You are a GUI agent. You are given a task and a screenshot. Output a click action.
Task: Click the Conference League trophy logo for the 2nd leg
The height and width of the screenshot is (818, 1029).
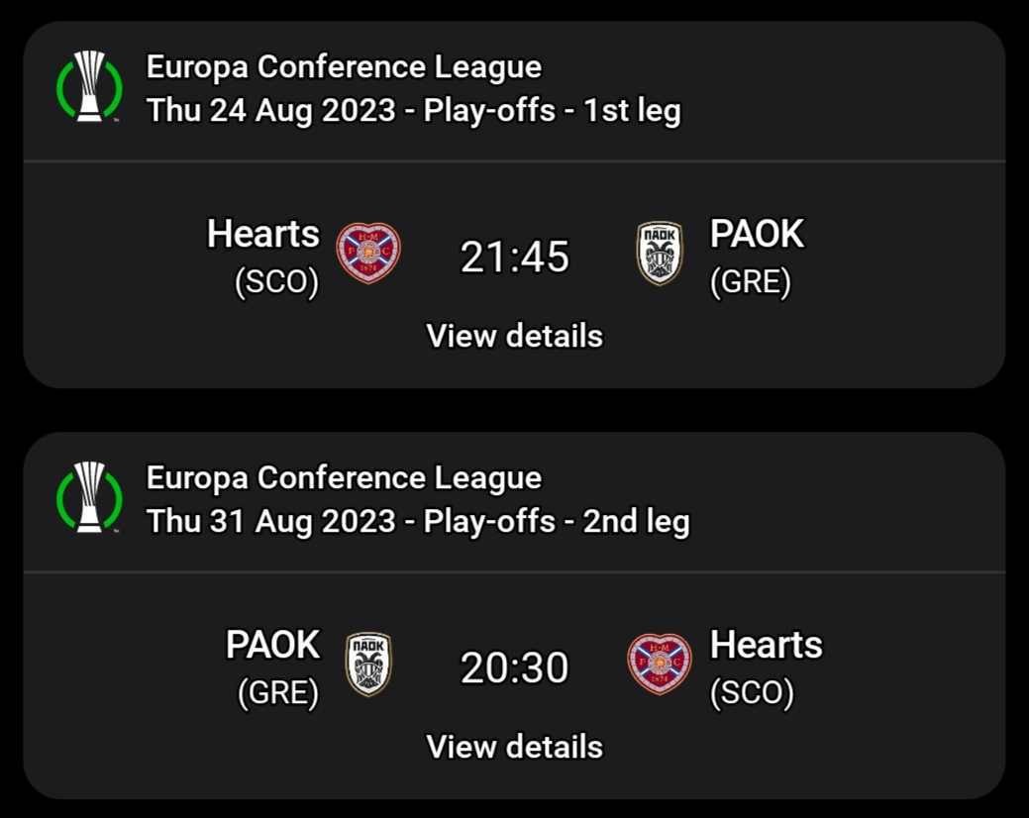tap(89, 499)
